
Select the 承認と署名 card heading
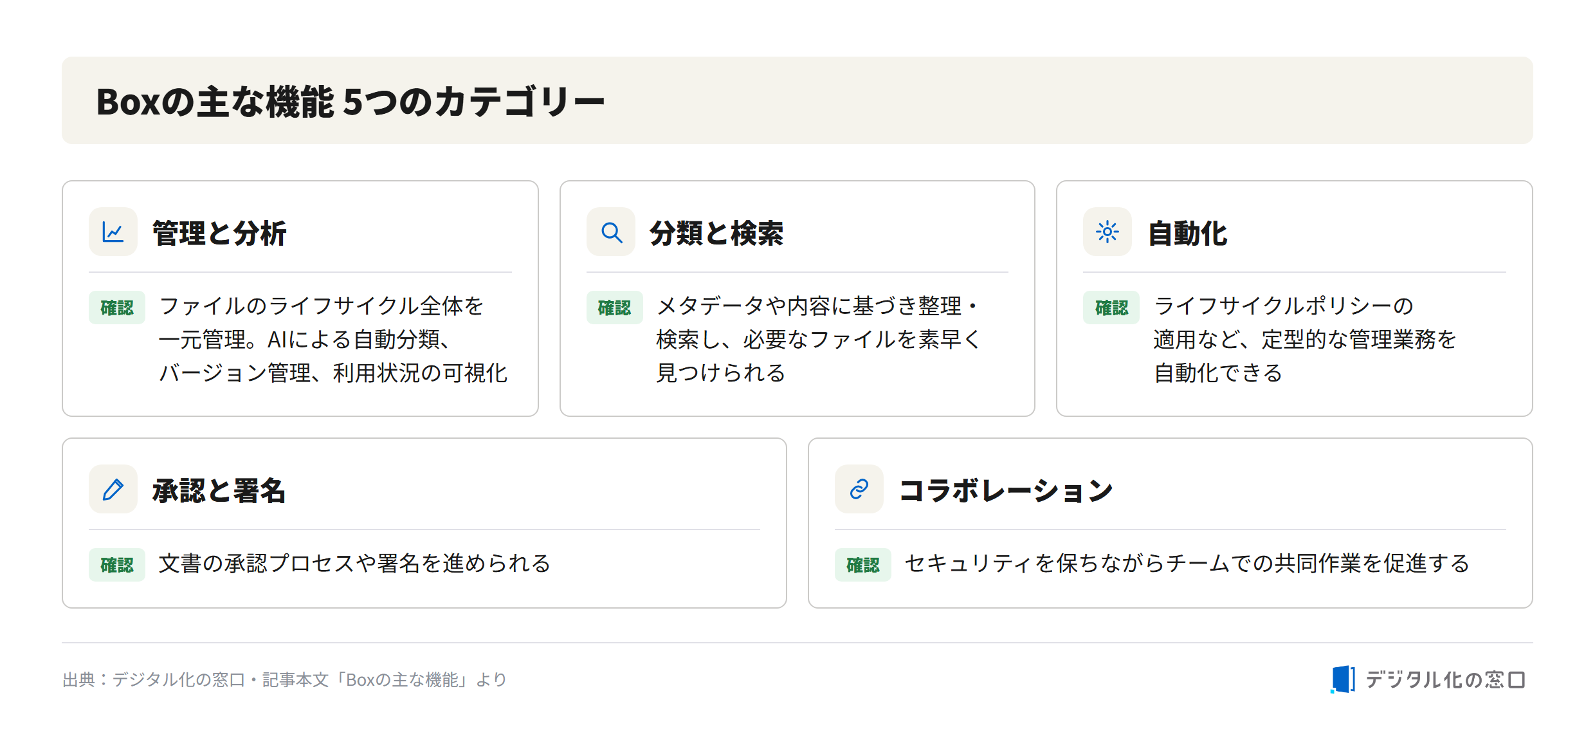[219, 490]
